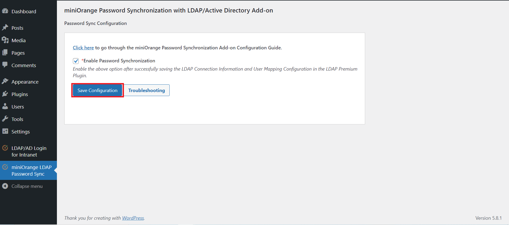The width and height of the screenshot is (509, 225).
Task: Visit the WordPress footer link
Action: (133, 218)
